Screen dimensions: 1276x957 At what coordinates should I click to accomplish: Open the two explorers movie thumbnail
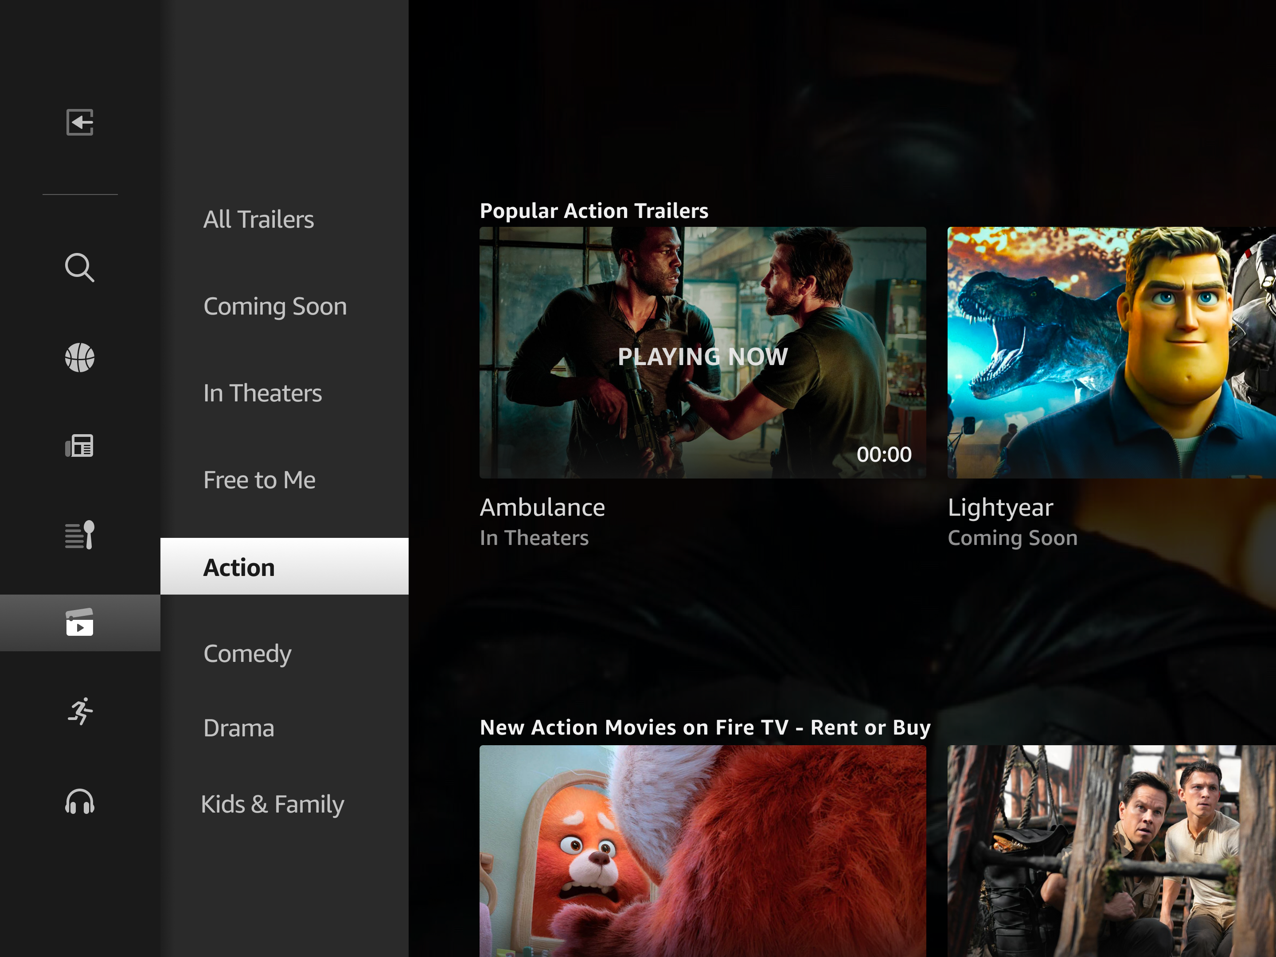tap(1112, 851)
